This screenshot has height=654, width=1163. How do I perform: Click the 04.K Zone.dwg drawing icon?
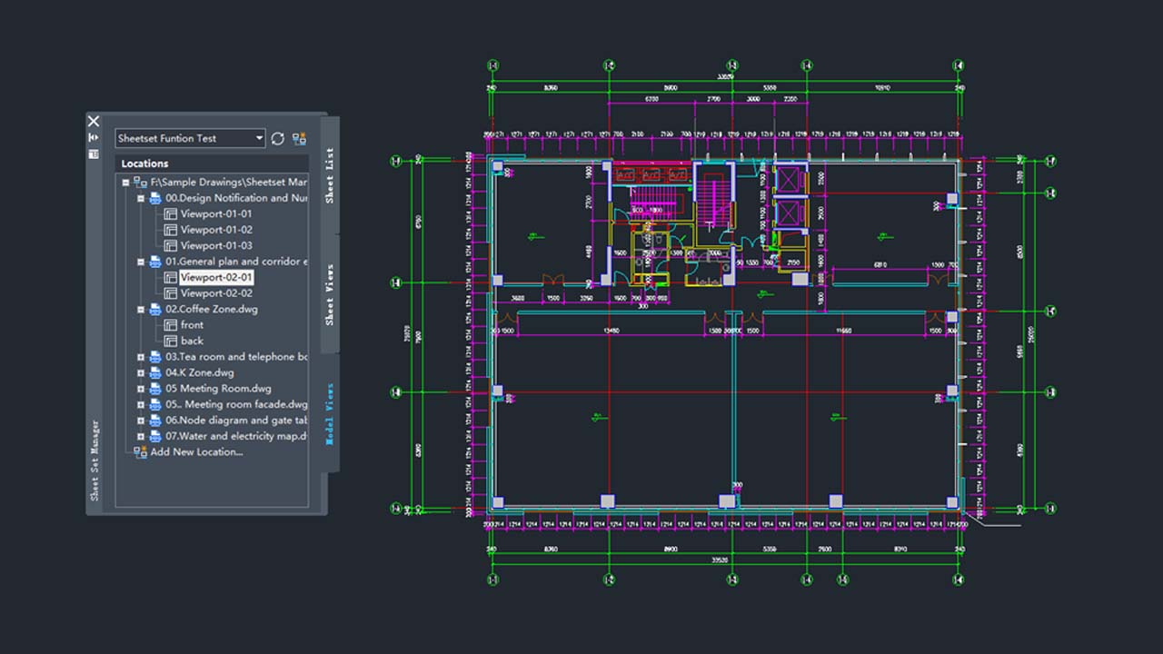(x=154, y=372)
